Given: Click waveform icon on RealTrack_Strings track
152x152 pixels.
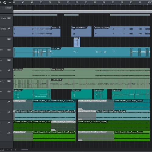Looking at the screenshot, I should (9, 112).
